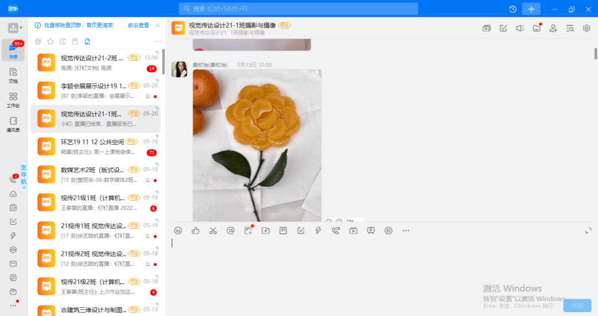Open the mail envelope icon in sidebar
This screenshot has height=316, width=598.
click(13, 264)
